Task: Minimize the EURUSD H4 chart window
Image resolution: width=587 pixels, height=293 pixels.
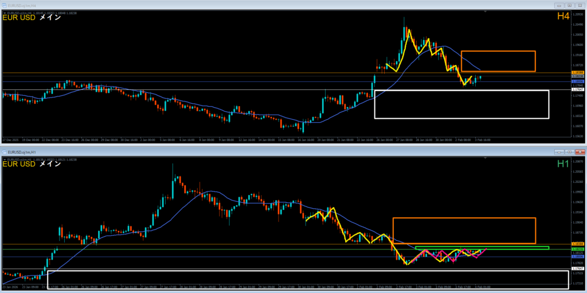Action: point(559,6)
